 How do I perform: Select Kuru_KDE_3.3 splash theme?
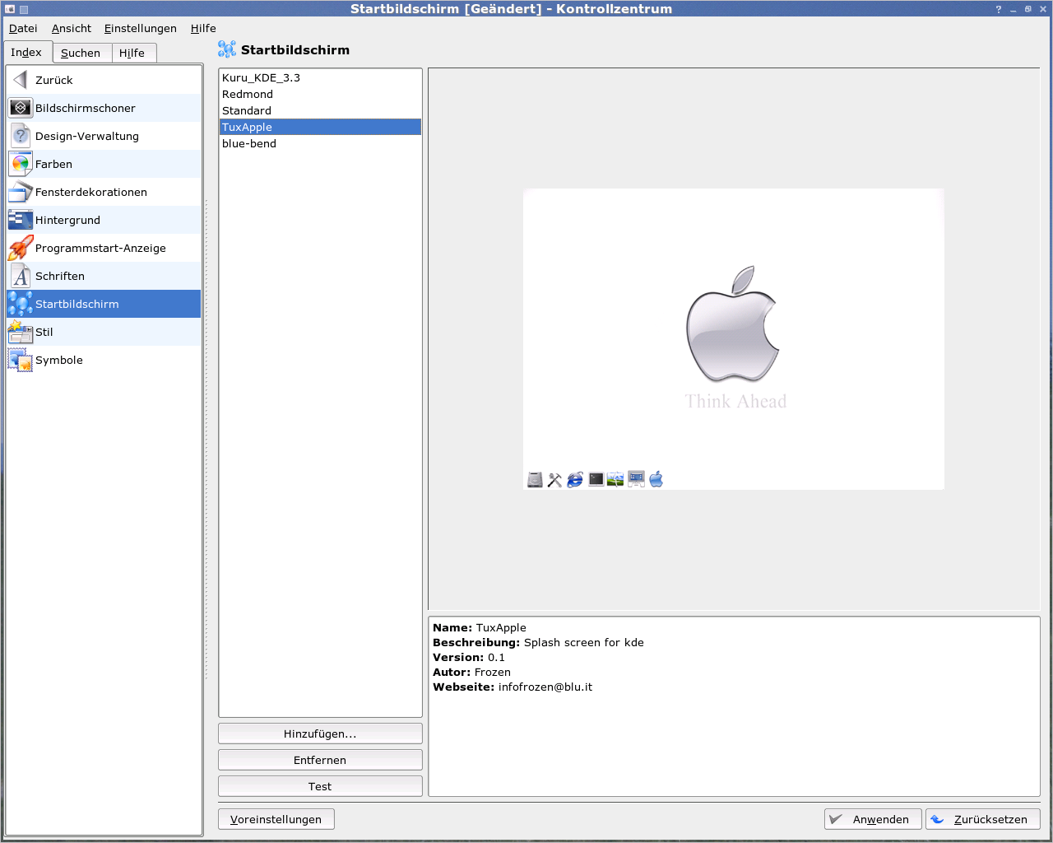point(320,77)
